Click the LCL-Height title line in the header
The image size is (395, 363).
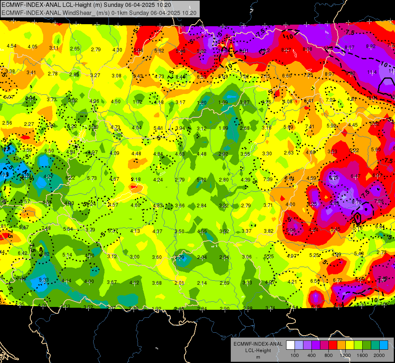pyautogui.click(x=86, y=5)
